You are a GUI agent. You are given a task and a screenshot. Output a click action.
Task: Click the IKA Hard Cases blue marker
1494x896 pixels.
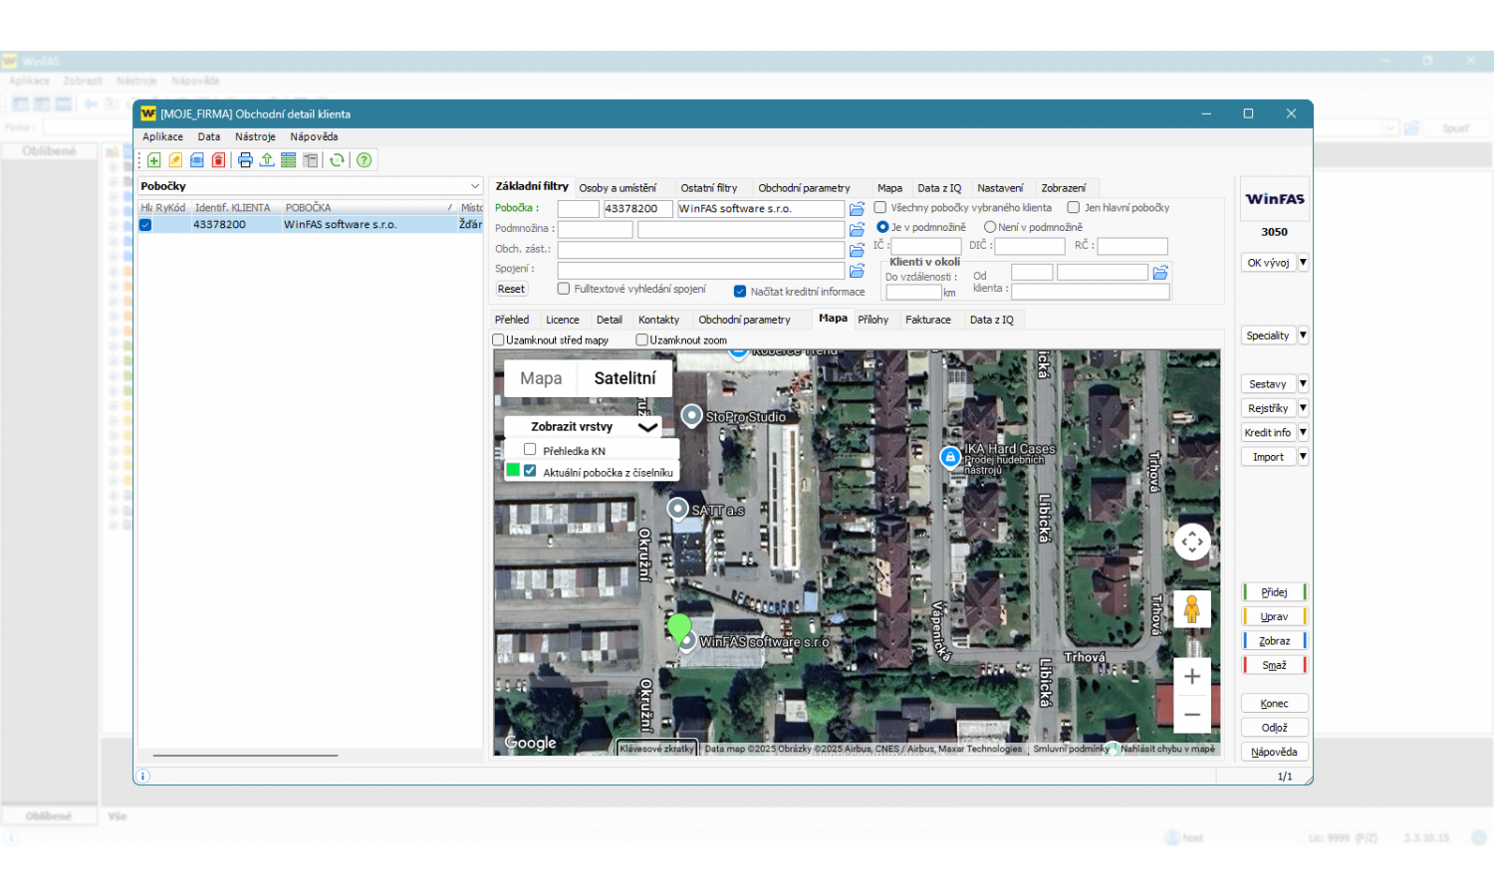[x=950, y=457]
